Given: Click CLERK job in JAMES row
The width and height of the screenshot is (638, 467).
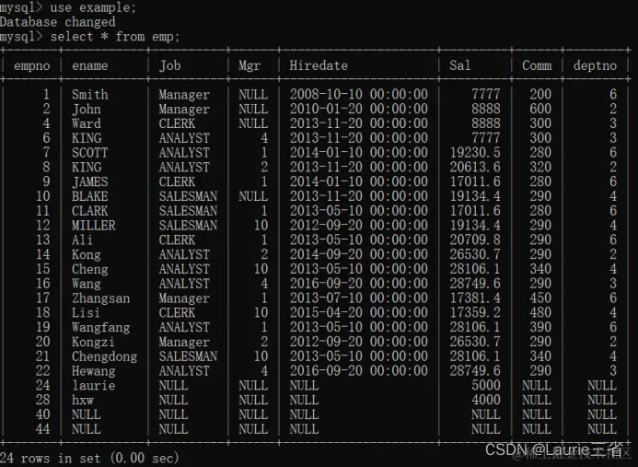Looking at the screenshot, I should pyautogui.click(x=177, y=182).
